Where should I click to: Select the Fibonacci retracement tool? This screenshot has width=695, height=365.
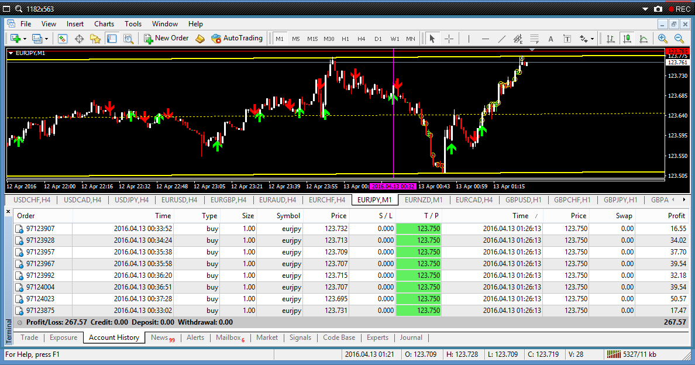[x=535, y=39]
